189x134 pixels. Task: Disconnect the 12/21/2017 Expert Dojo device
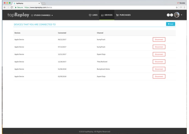159,54
